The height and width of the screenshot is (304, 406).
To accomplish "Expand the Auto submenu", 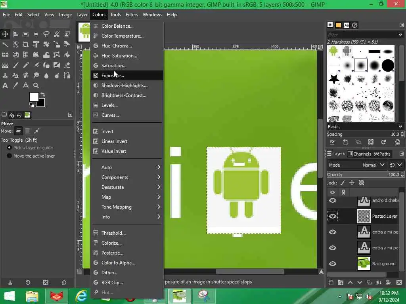I will point(127,167).
